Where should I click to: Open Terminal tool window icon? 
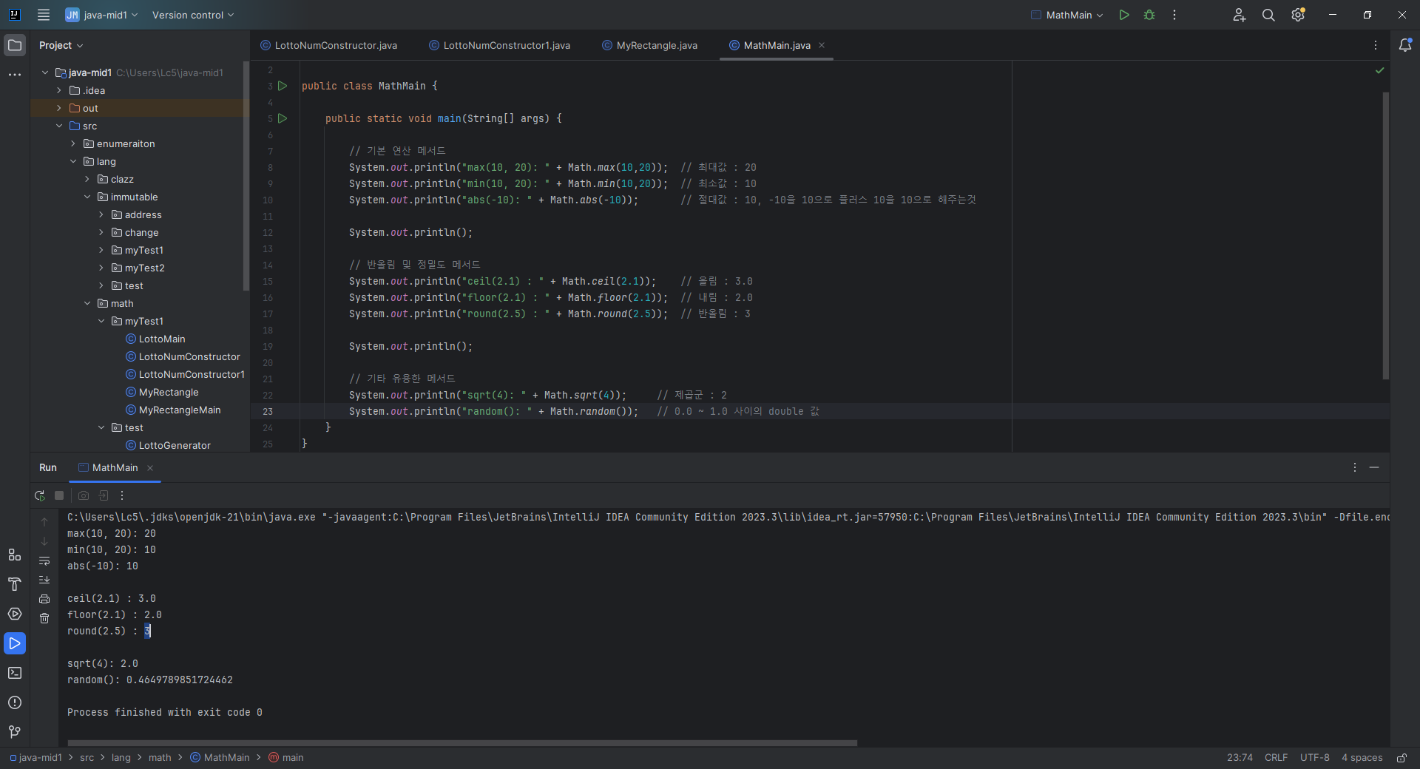click(x=15, y=673)
